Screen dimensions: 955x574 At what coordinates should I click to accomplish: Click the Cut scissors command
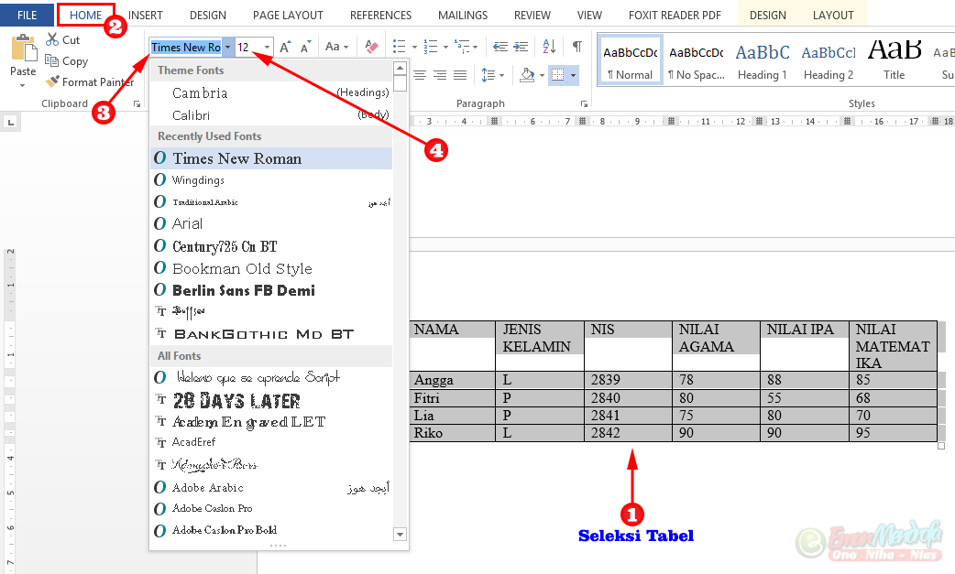click(62, 40)
